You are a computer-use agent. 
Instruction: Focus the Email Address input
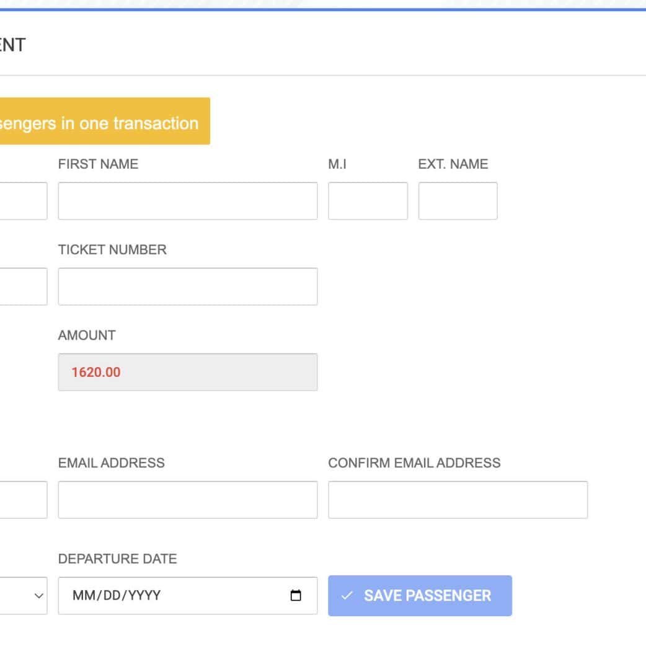(x=187, y=500)
